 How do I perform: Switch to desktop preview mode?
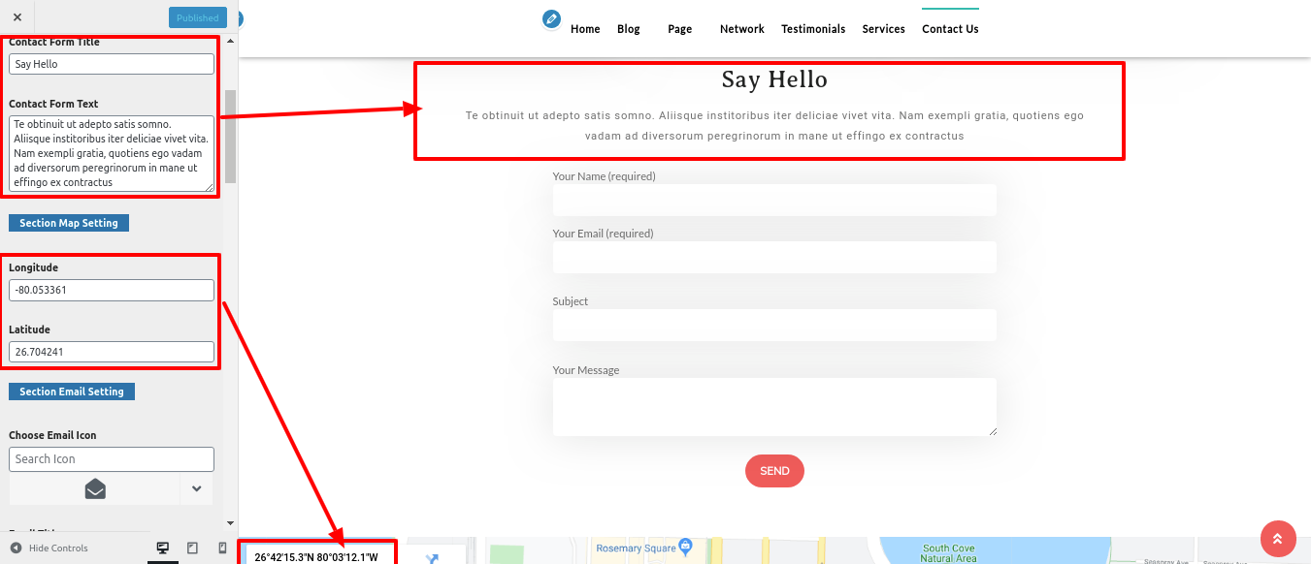click(163, 548)
